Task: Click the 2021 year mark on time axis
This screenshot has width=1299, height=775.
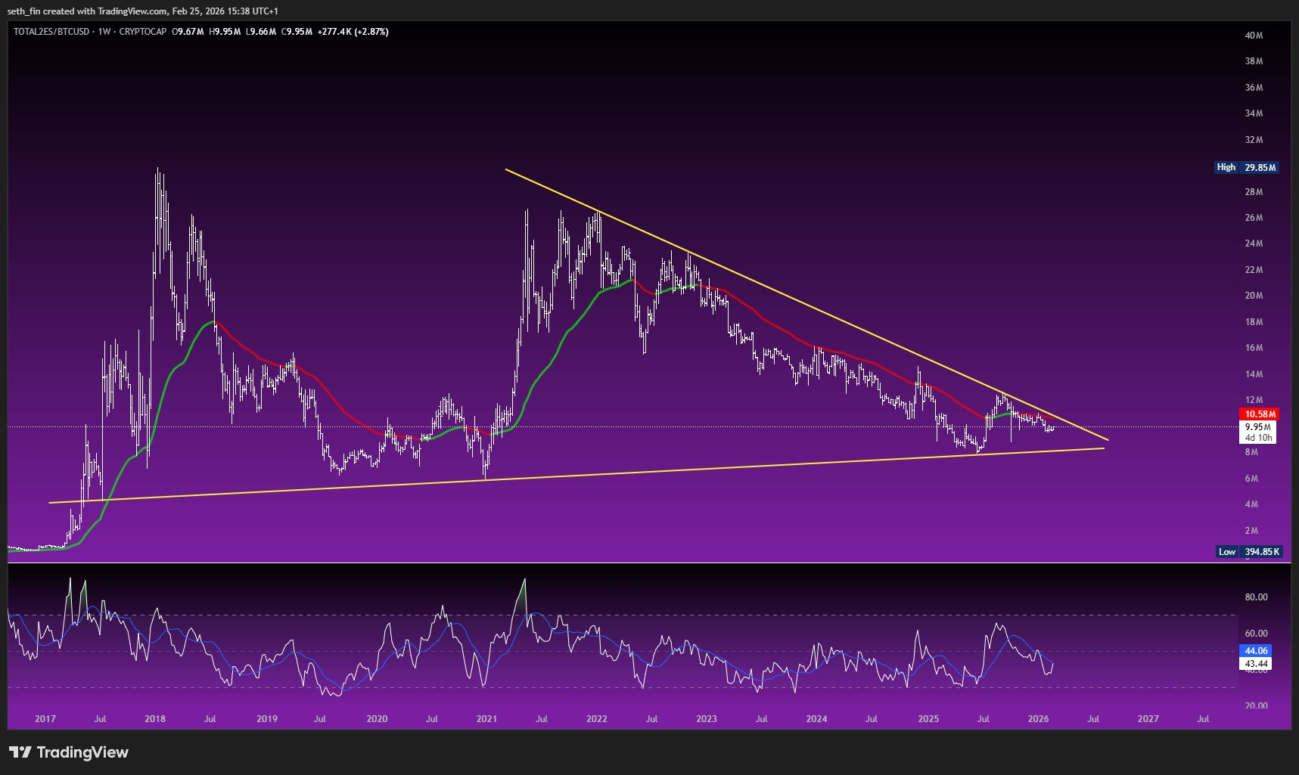Action: [x=486, y=718]
